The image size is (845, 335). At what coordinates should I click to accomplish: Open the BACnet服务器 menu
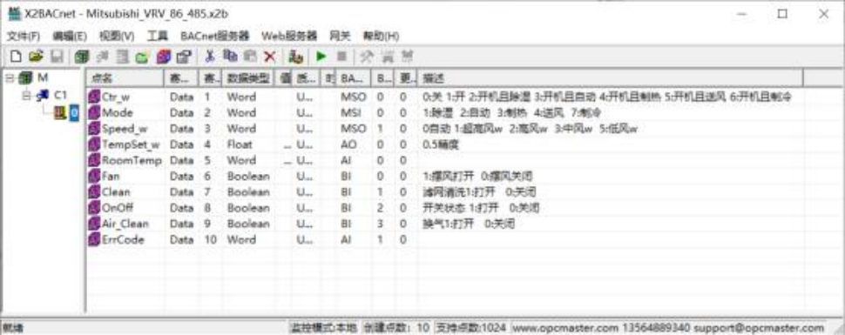[x=214, y=36]
